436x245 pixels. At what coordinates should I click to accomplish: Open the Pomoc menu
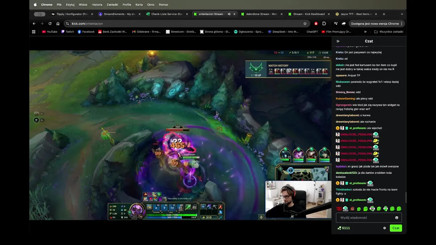163,5
